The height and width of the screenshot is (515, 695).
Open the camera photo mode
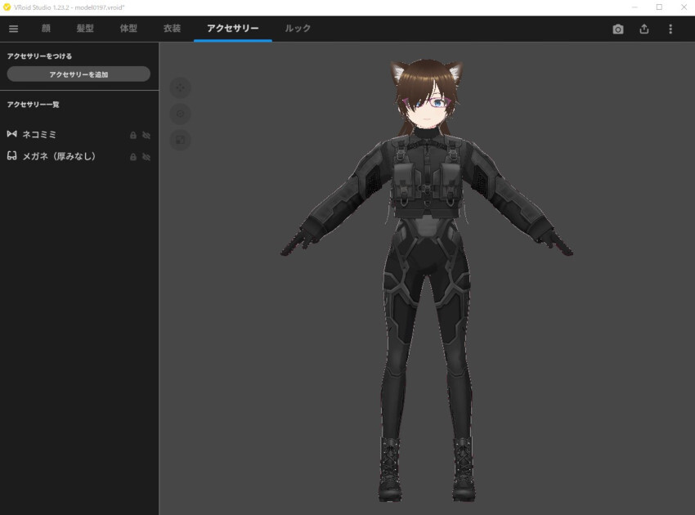(x=618, y=29)
